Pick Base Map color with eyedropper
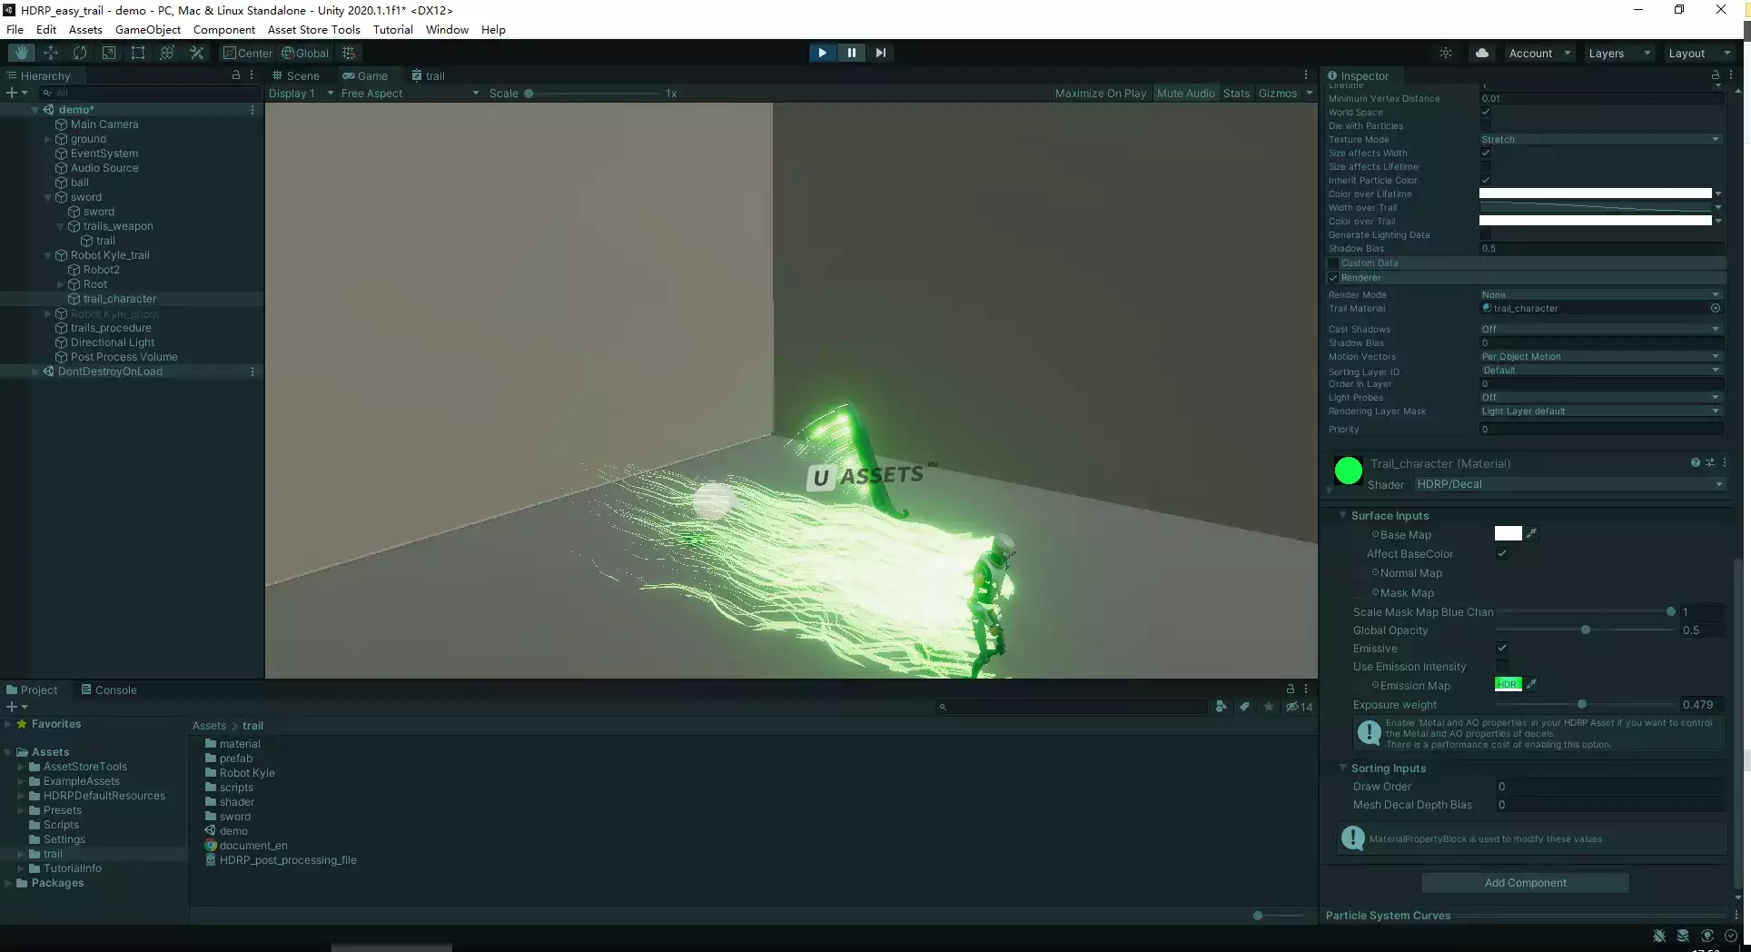The image size is (1751, 952). (1532, 533)
